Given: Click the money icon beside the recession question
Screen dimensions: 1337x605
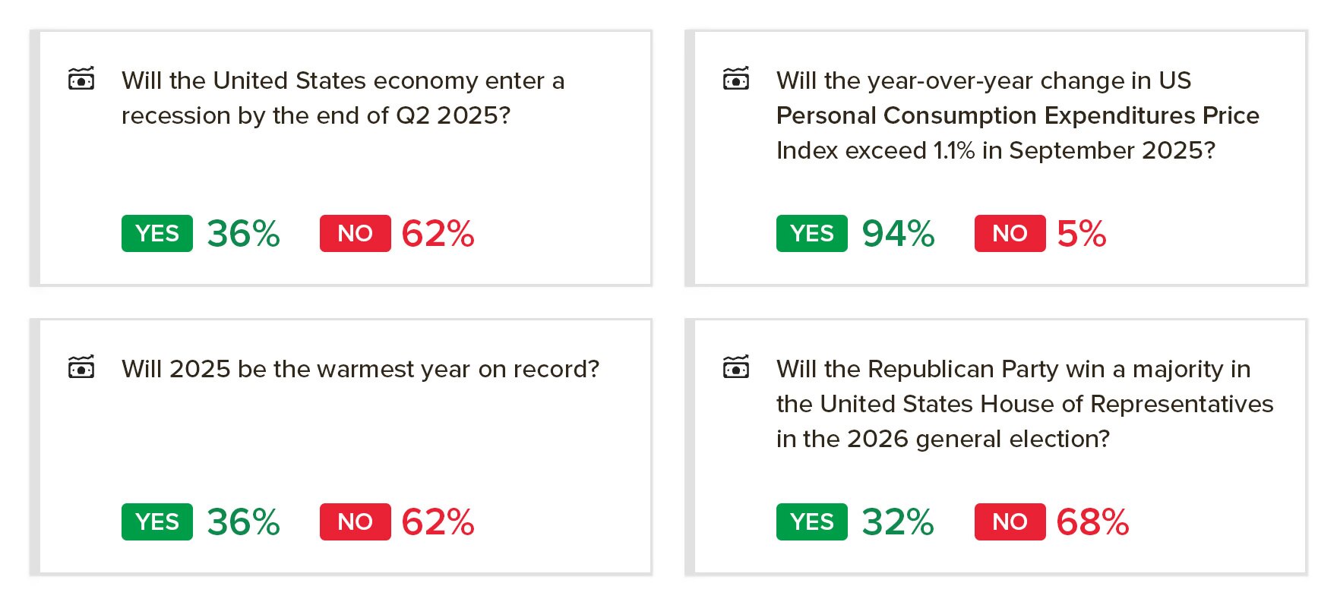Looking at the screenshot, I should 81,78.
